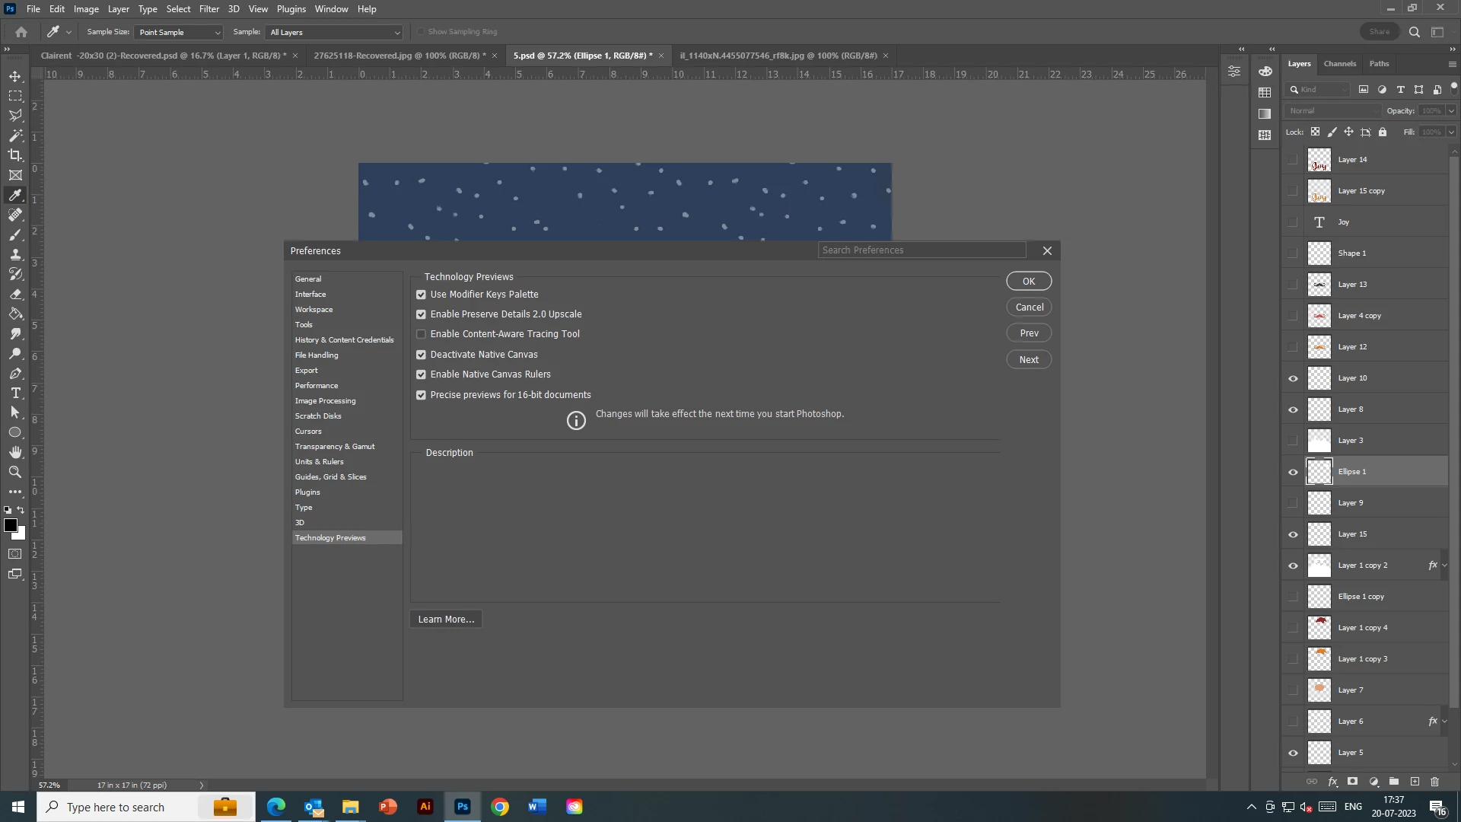Click the delete layer trash icon
This screenshot has width=1461, height=822.
(x=1434, y=782)
